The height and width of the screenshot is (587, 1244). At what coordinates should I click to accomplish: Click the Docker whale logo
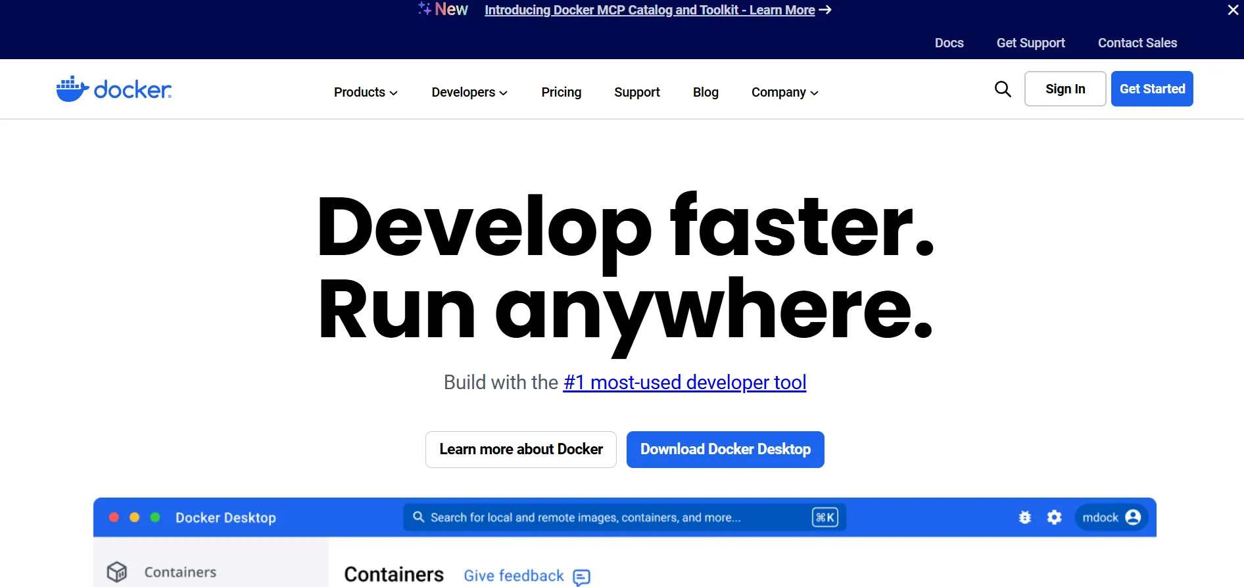tap(114, 89)
